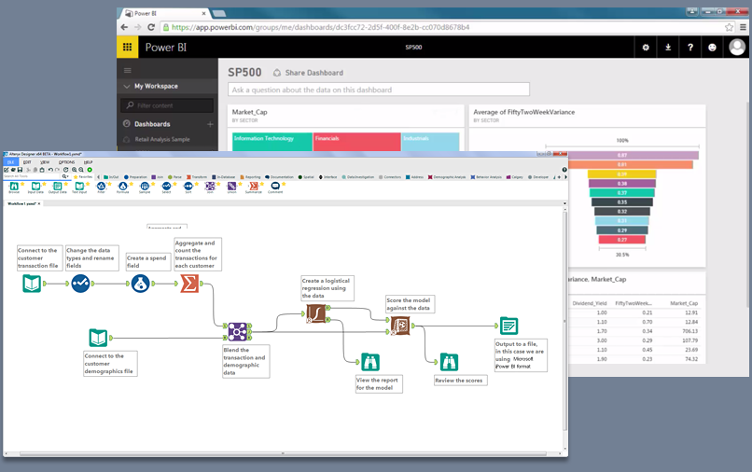
Task: Click the Input Data node for customer transaction file
Action: [x=32, y=284]
